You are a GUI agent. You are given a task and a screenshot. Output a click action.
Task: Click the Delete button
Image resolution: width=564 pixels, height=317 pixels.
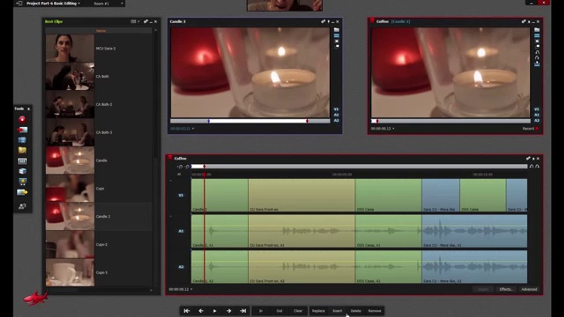[x=356, y=311]
